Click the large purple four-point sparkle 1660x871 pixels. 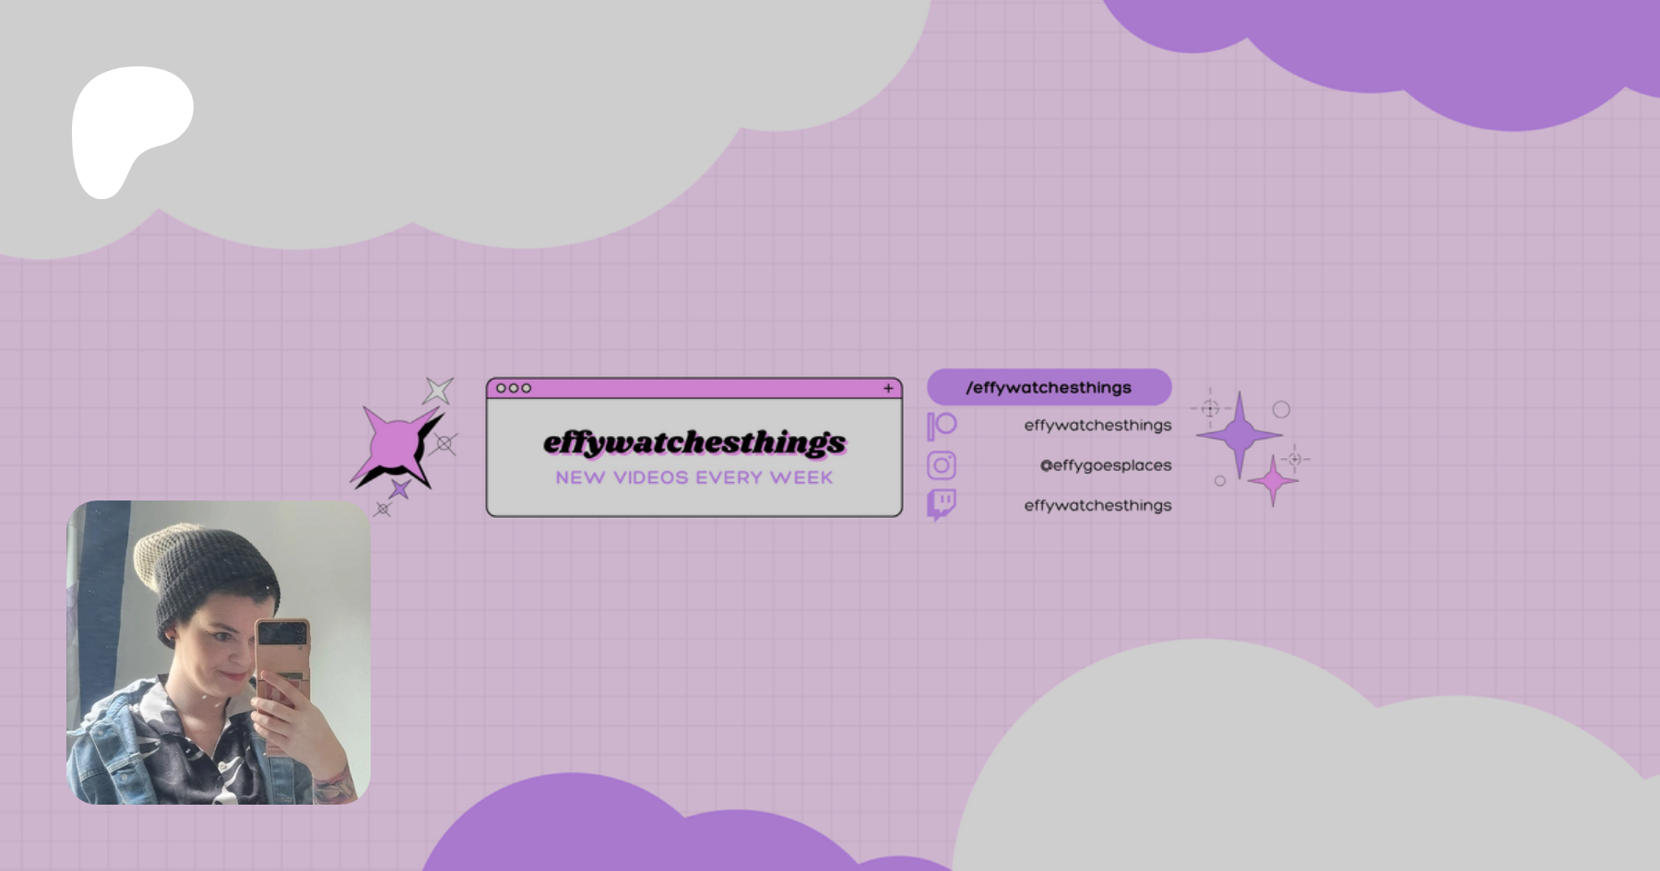(1239, 434)
